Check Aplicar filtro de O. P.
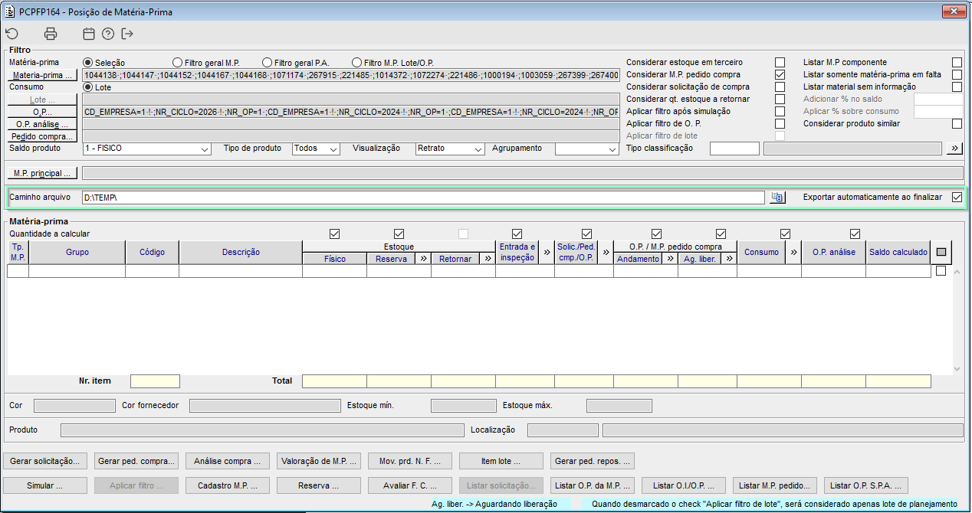 (780, 123)
